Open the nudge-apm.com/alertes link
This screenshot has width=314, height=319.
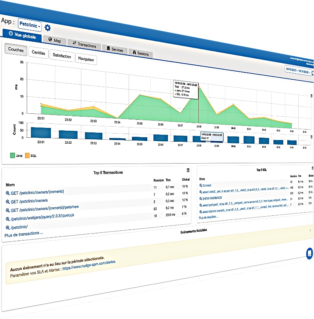click(x=89, y=265)
